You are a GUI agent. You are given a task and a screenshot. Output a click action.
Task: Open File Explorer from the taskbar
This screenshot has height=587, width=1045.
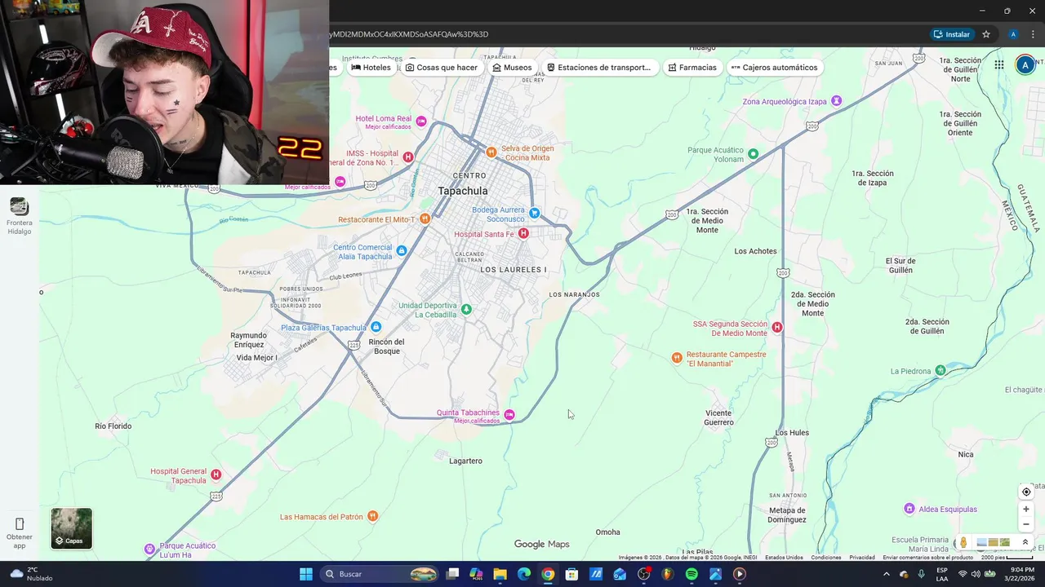[500, 574]
